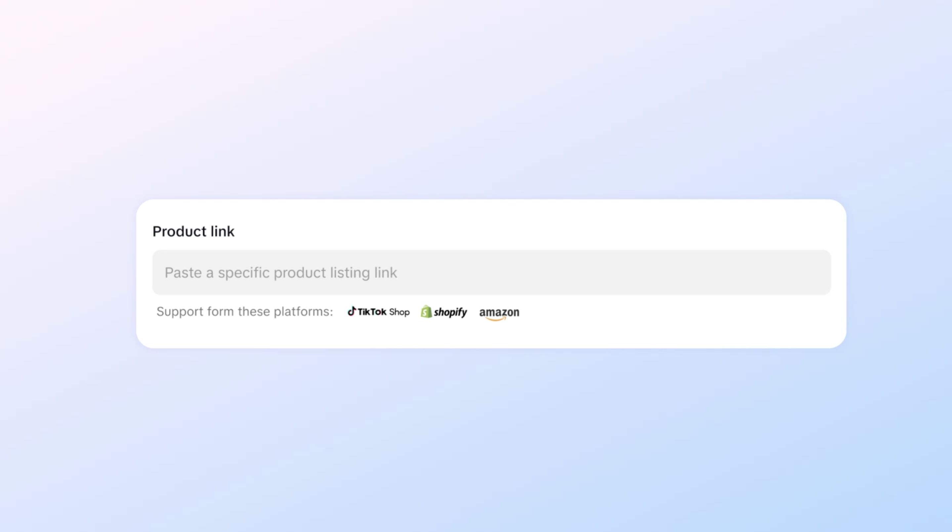952x532 pixels.
Task: Click the orange Amazon smile arrow
Action: 496,319
